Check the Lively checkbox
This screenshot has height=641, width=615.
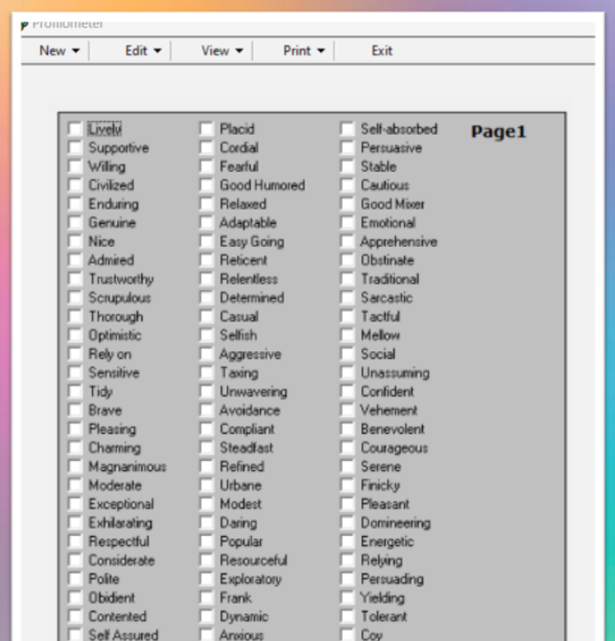75,129
